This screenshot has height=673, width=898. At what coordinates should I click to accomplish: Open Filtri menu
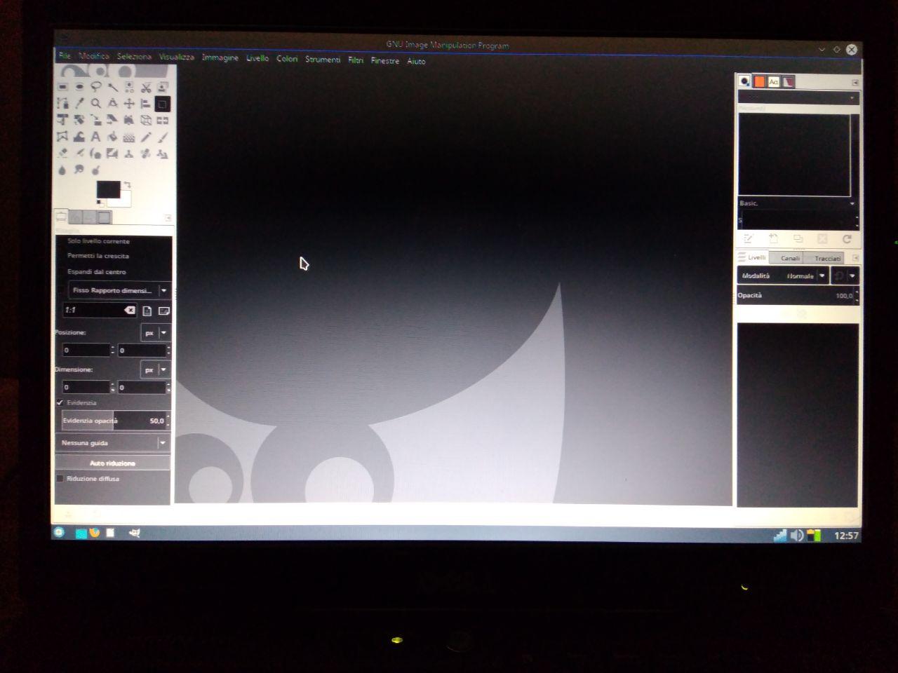pos(356,60)
